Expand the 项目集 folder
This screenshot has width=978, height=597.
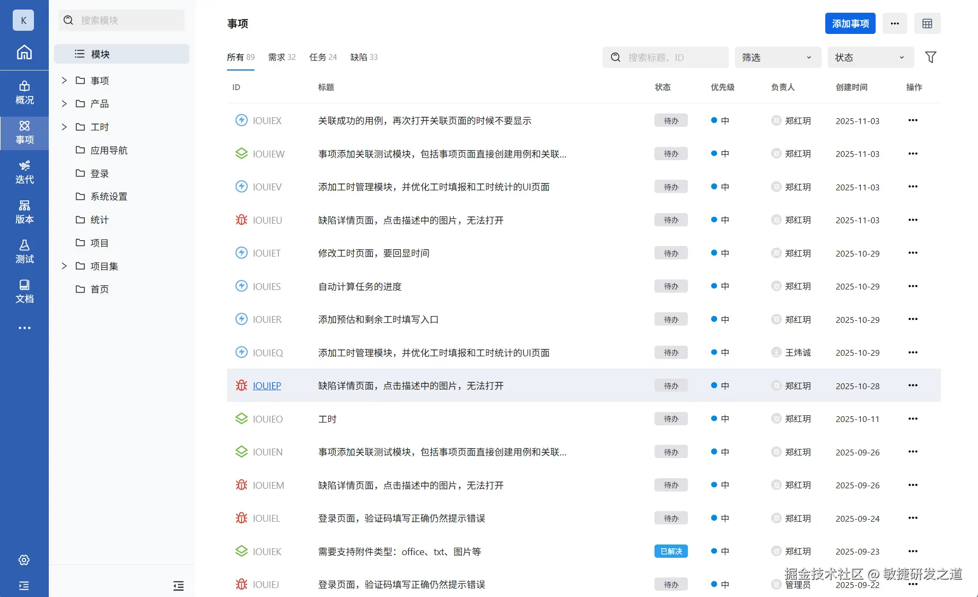[x=64, y=266]
